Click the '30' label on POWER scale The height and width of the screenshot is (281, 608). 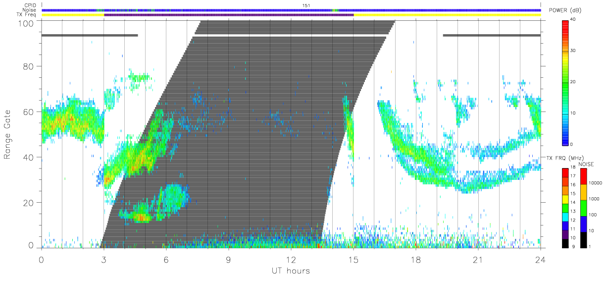coord(574,51)
